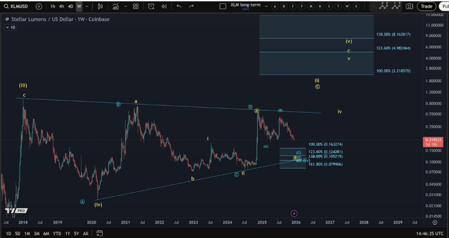Select the ABC Elliott correction wave tool
This screenshot has height=238, width=449.
click(x=383, y=6)
